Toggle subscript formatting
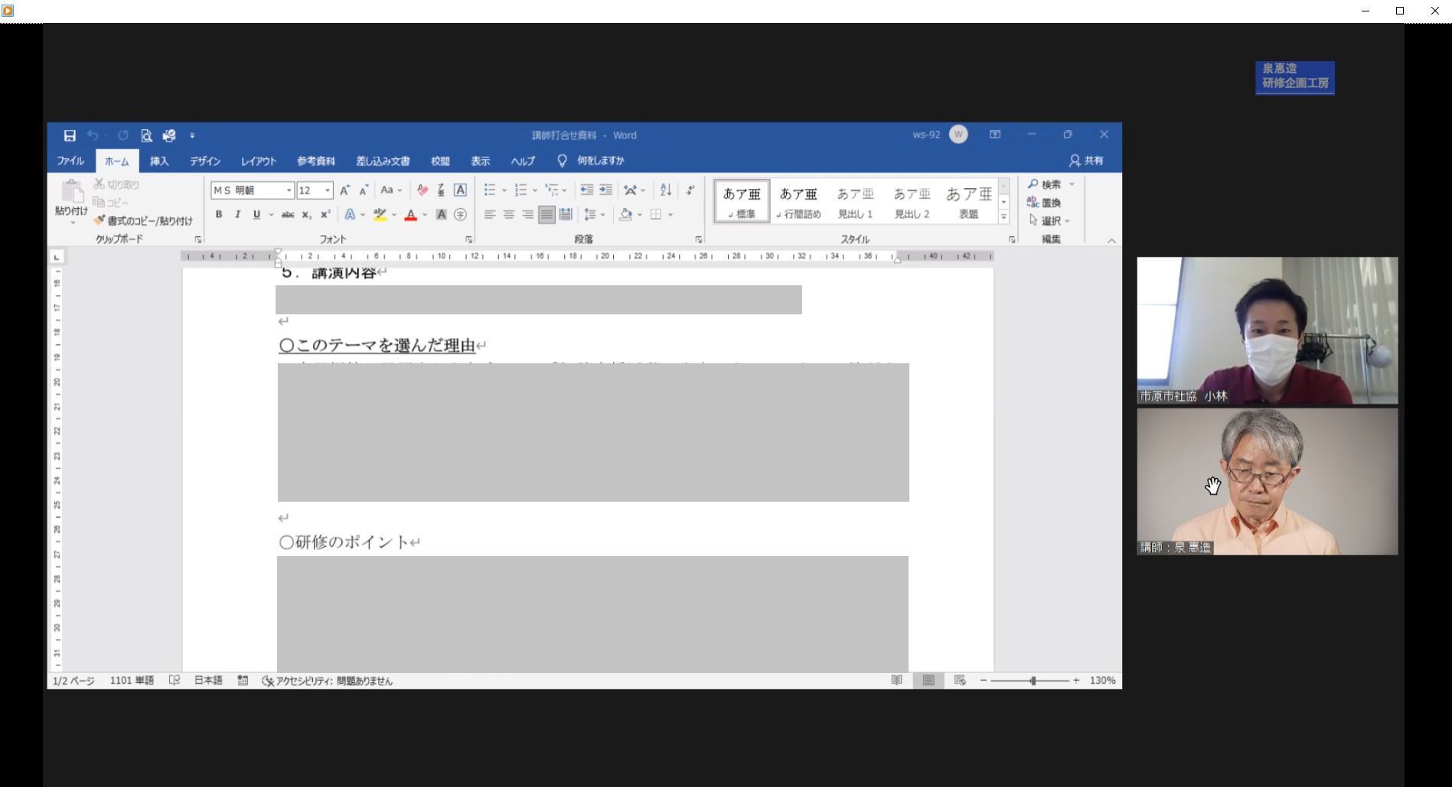1452x787 pixels. pyautogui.click(x=307, y=214)
